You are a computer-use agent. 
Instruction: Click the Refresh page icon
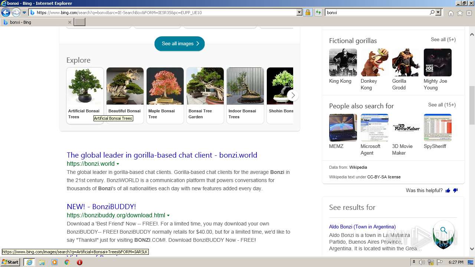coord(318,13)
